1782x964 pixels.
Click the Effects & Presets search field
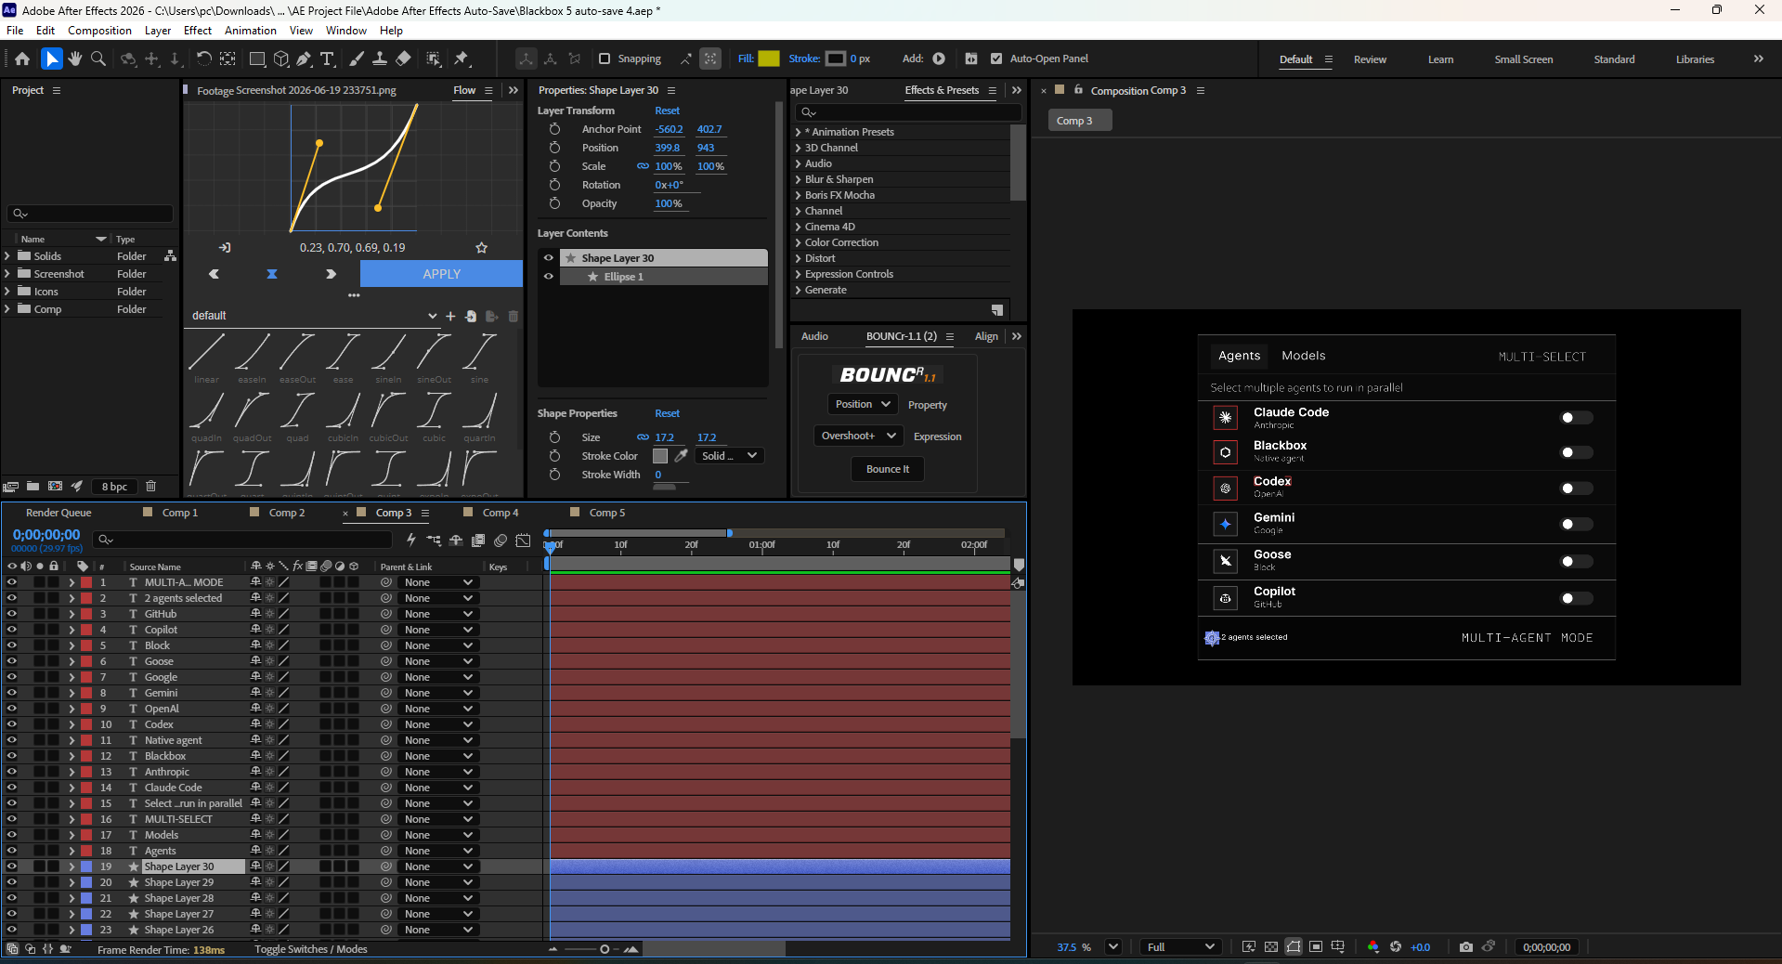(909, 112)
